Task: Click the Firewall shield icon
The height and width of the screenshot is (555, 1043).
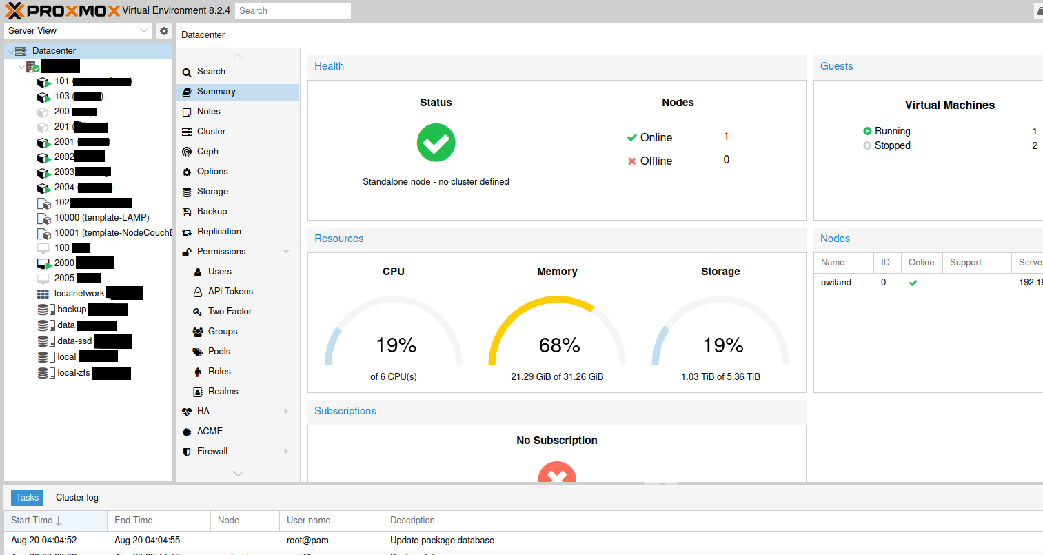Action: [187, 452]
